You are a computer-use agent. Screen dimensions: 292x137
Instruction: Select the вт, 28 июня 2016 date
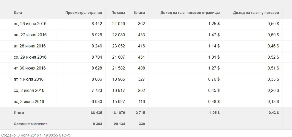tap(30, 46)
